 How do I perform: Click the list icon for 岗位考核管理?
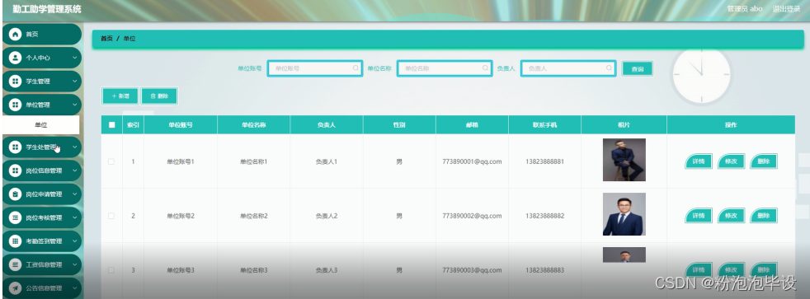16,218
